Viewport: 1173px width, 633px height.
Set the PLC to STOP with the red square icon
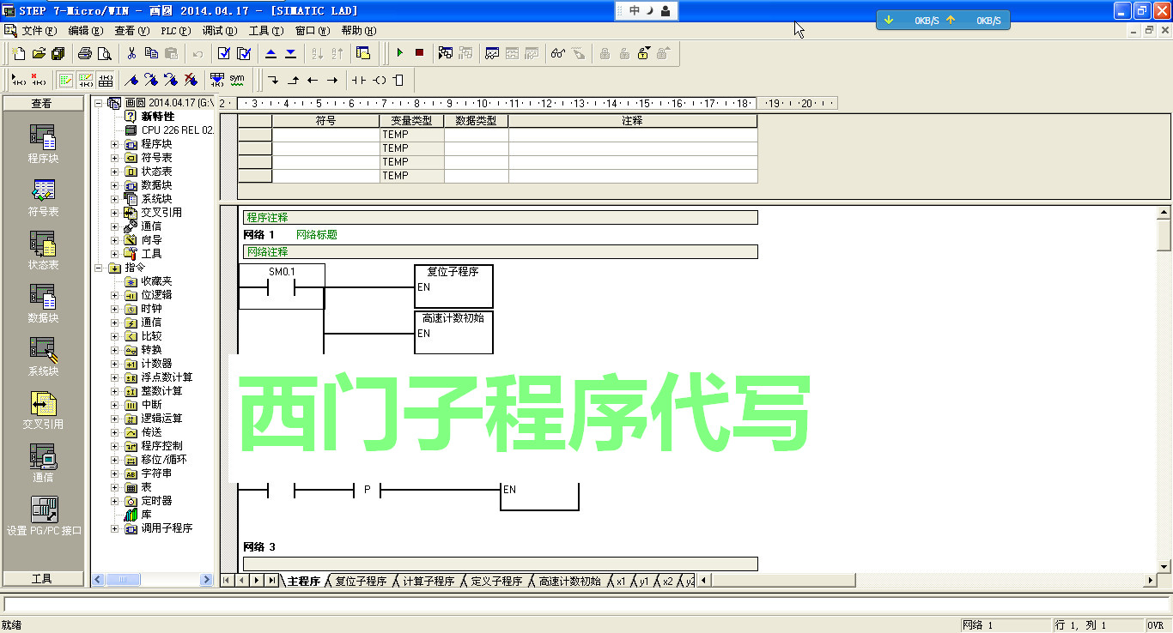419,53
